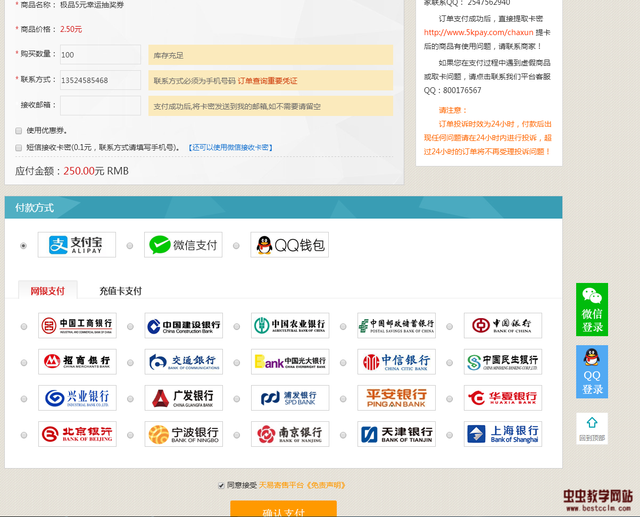Select the WeChat Pay radio button
The width and height of the screenshot is (640, 517).
(x=130, y=246)
